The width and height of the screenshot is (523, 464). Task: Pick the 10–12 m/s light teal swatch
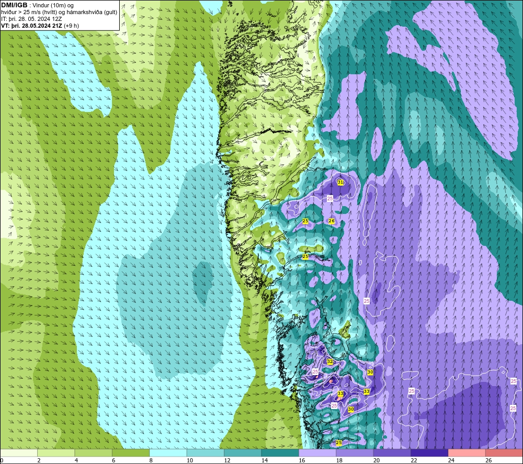206,452
